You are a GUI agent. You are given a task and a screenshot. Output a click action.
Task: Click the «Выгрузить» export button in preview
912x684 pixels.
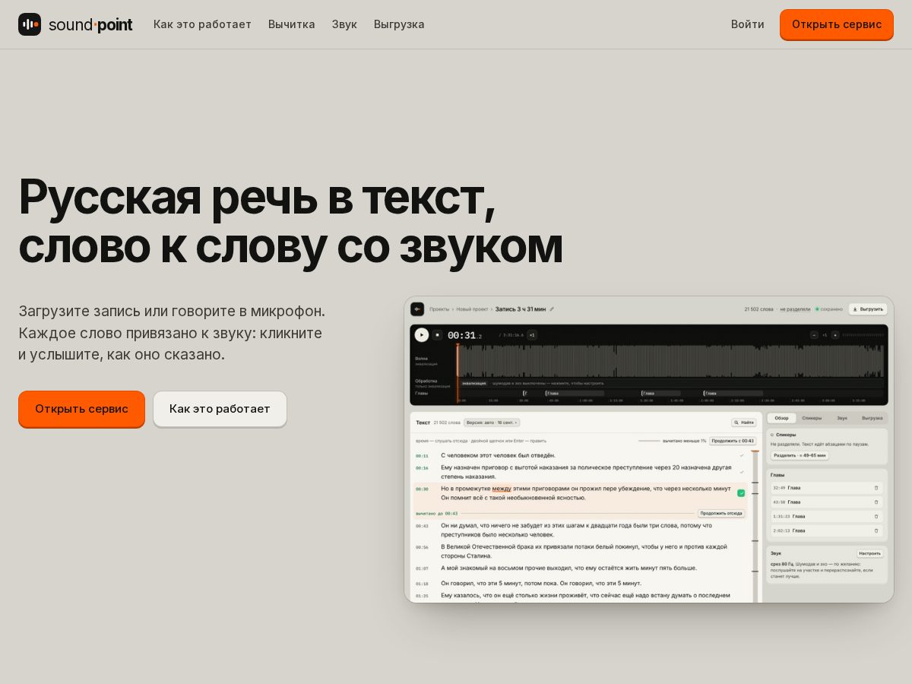868,309
